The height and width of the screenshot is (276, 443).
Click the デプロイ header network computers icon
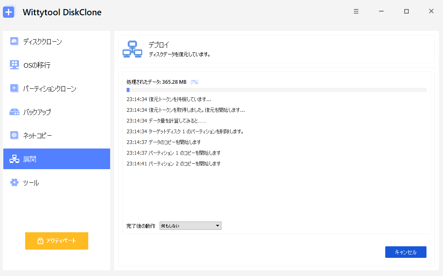(132, 49)
